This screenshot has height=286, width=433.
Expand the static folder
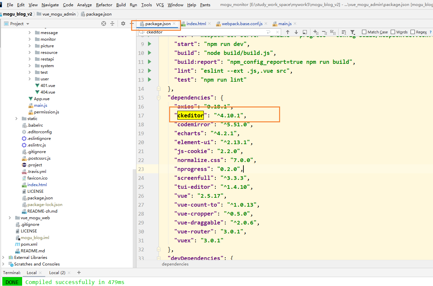pos(17,119)
